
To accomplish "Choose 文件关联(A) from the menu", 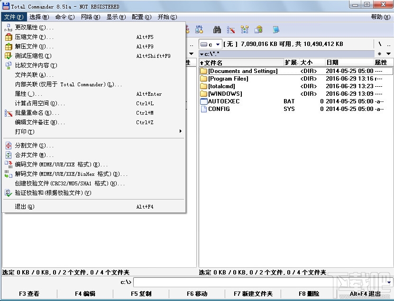I will [93, 75].
